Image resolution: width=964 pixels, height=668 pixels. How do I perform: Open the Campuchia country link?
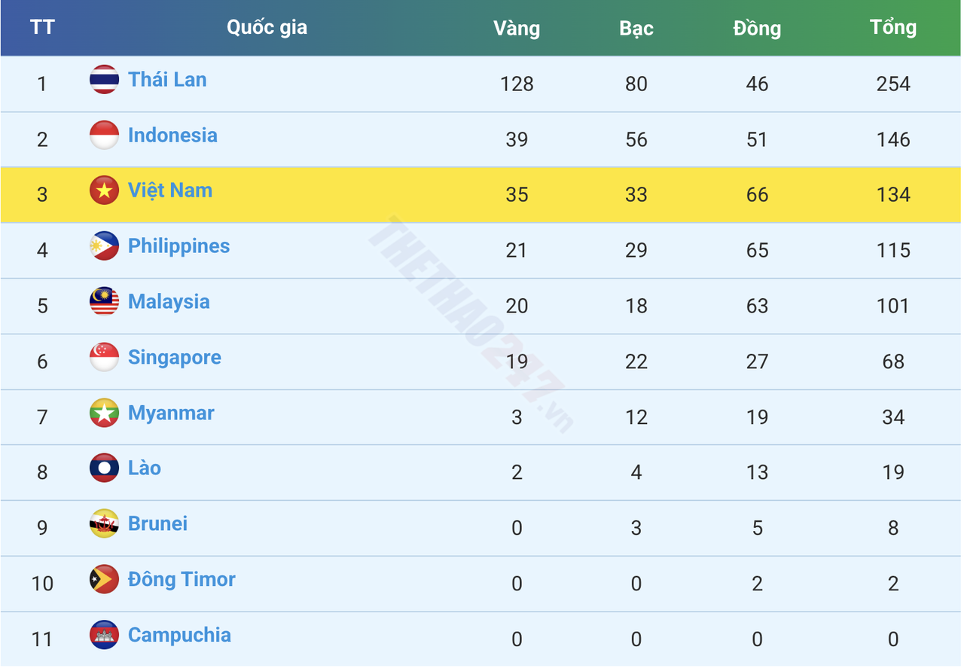tap(179, 635)
